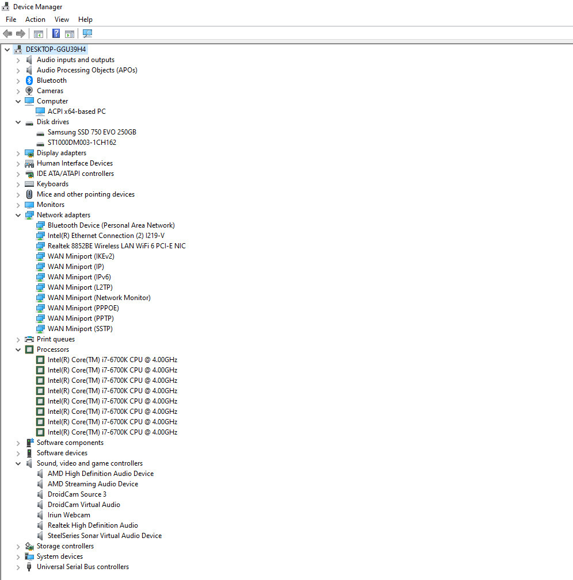
Task: Expand the Print queues chevron
Action: coord(18,340)
